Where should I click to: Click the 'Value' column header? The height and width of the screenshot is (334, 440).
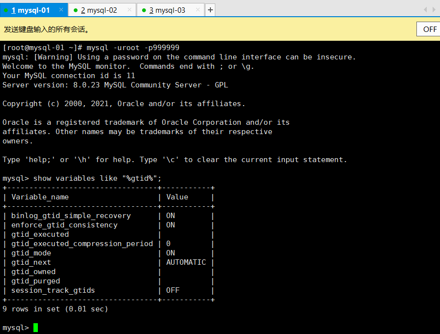[x=177, y=197]
